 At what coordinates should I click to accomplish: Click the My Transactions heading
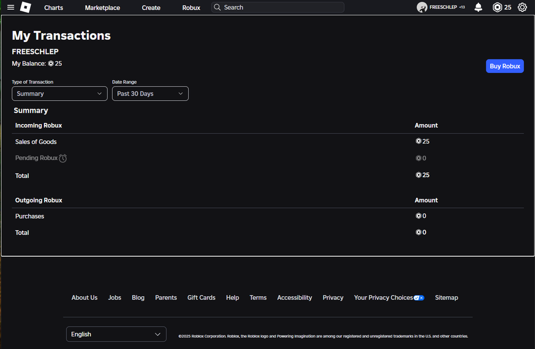tap(61, 36)
